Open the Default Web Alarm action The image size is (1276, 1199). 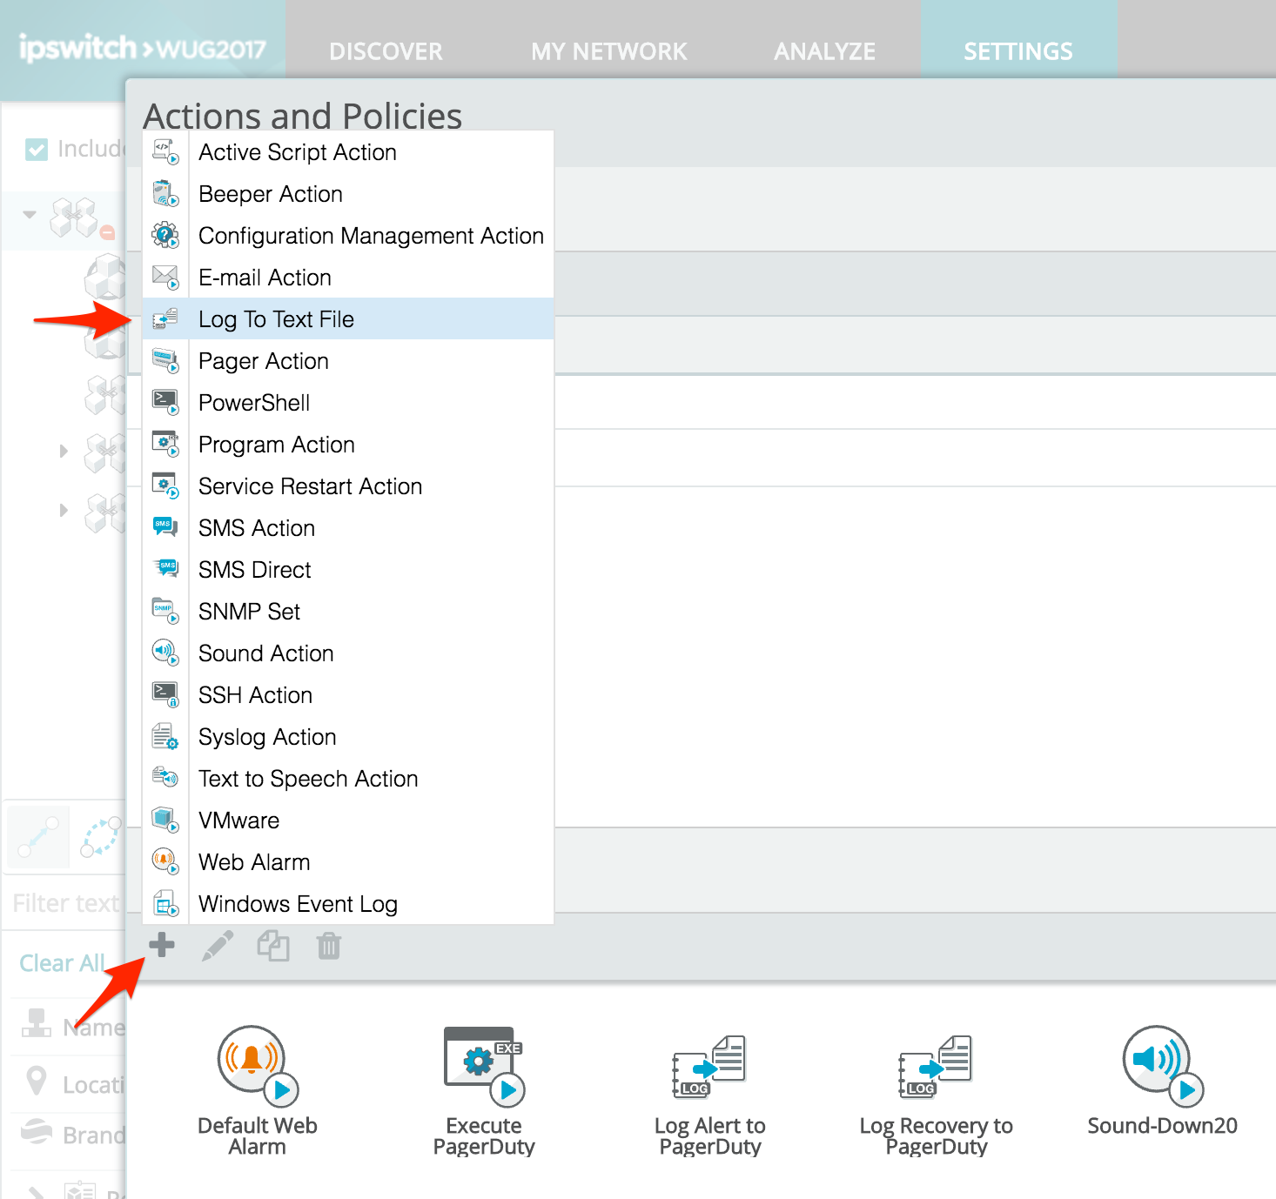[258, 1065]
